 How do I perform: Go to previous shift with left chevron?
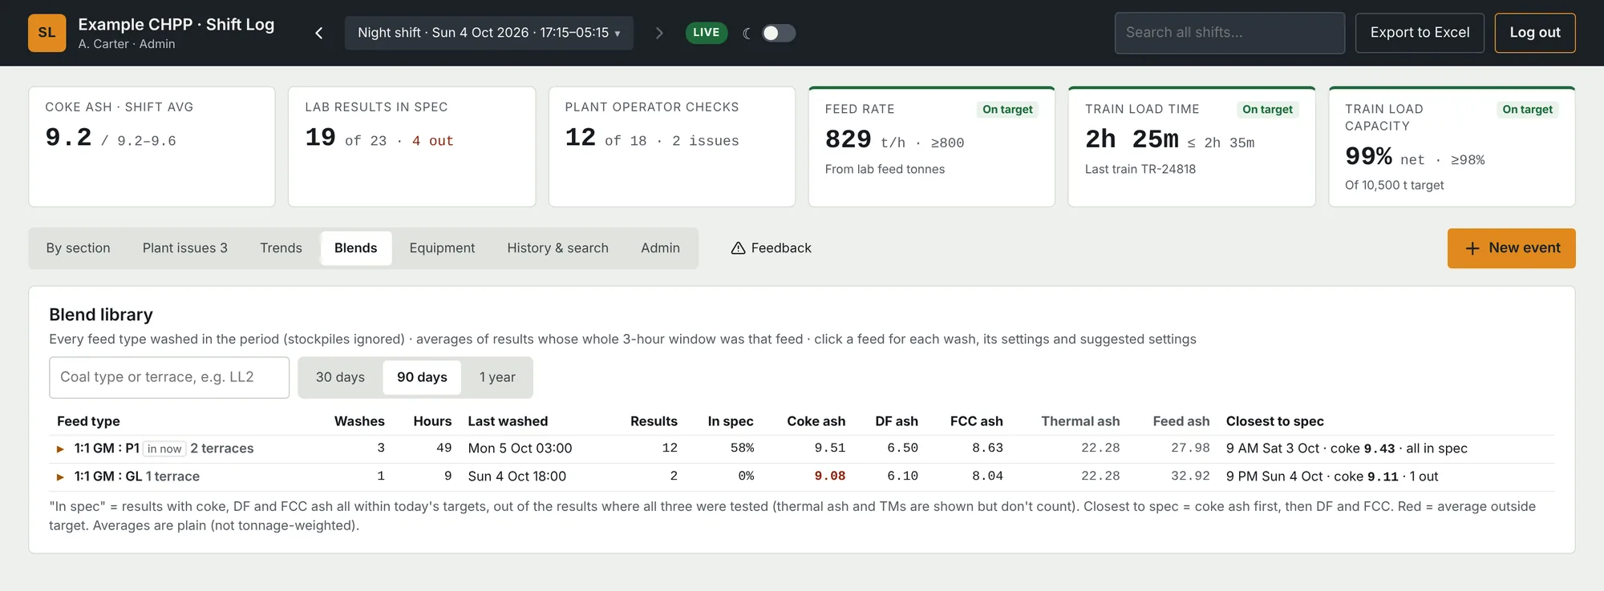[319, 33]
